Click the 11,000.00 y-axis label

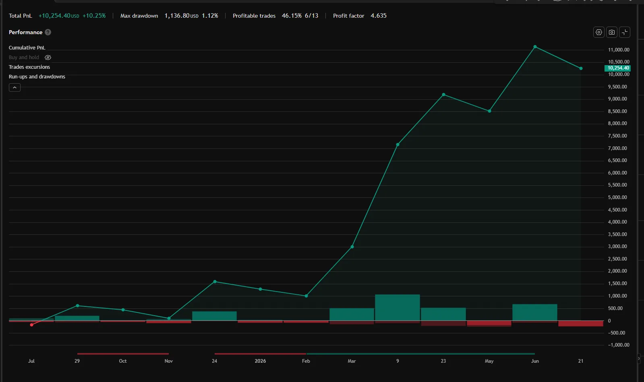(619, 50)
